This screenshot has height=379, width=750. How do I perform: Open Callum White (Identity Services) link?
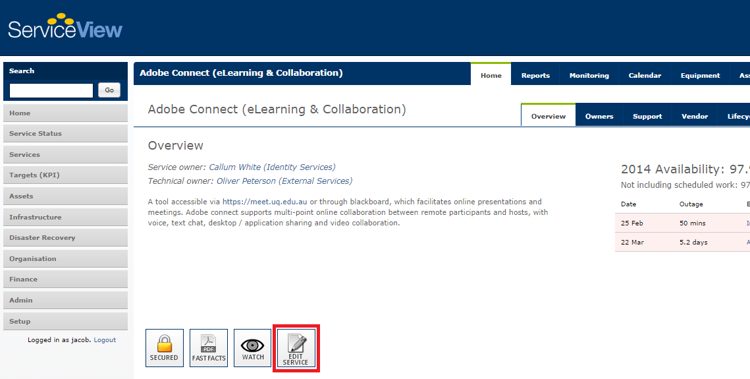click(272, 167)
